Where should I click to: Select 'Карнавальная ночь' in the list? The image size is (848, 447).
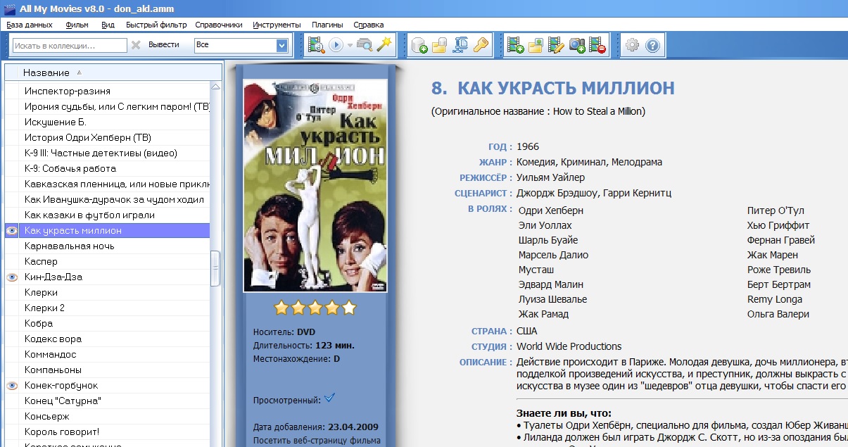[x=107, y=246]
